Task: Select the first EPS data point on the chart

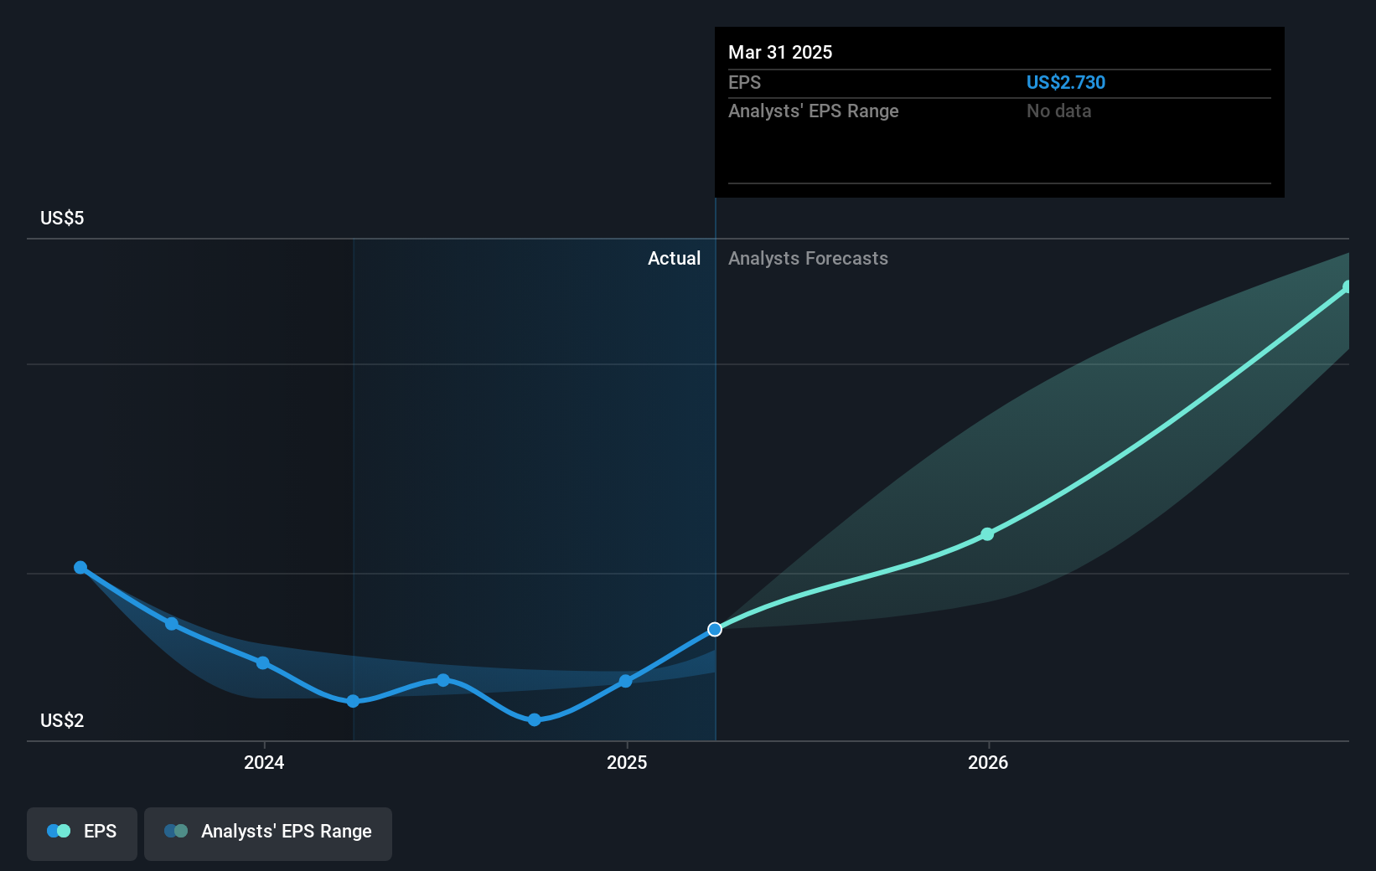Action: (x=80, y=568)
